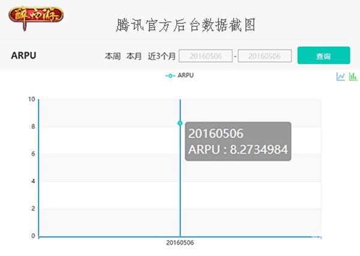The width and height of the screenshot is (360, 256).
Task: Click the y-axis label 8
Action: click(33, 127)
